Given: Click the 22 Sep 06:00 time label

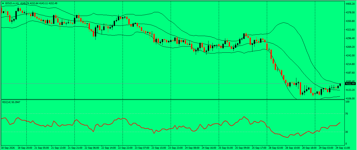Looking at the screenshot, I should coord(92,148).
